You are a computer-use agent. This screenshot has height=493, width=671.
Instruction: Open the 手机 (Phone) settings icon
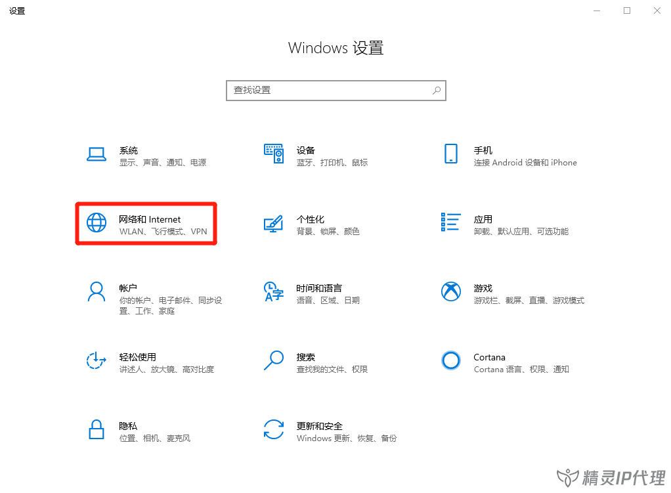451,154
